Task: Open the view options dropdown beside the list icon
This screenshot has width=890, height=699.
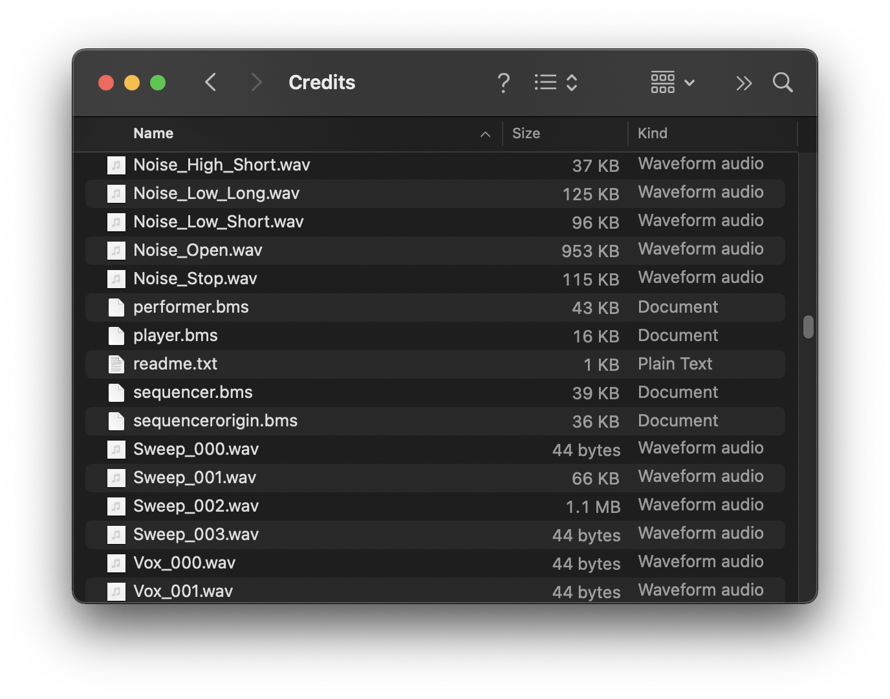Action: point(572,83)
